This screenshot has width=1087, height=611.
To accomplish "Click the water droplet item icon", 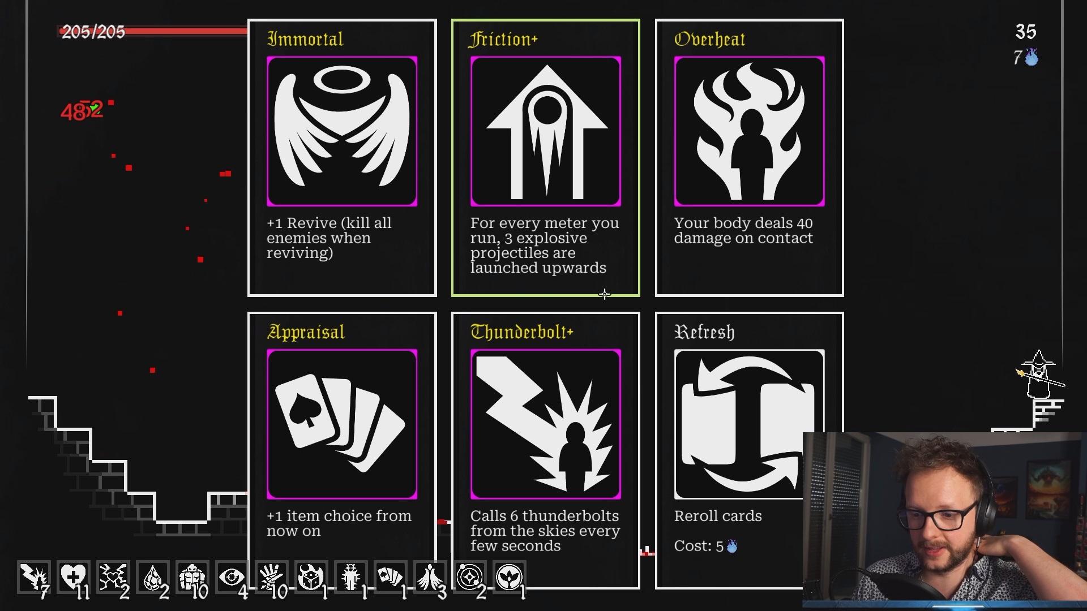I will click(x=153, y=577).
